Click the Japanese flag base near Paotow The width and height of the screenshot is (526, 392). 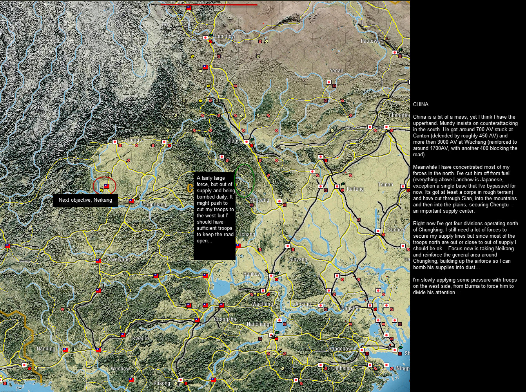(395, 52)
